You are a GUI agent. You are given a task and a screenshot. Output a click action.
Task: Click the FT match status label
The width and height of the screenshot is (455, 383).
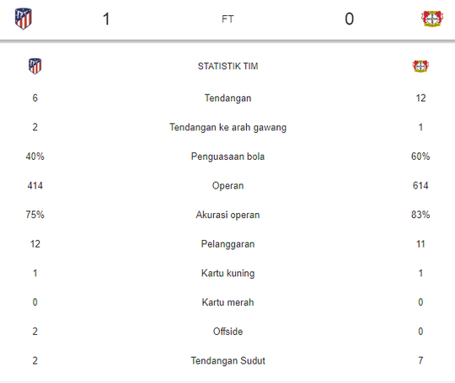click(227, 19)
